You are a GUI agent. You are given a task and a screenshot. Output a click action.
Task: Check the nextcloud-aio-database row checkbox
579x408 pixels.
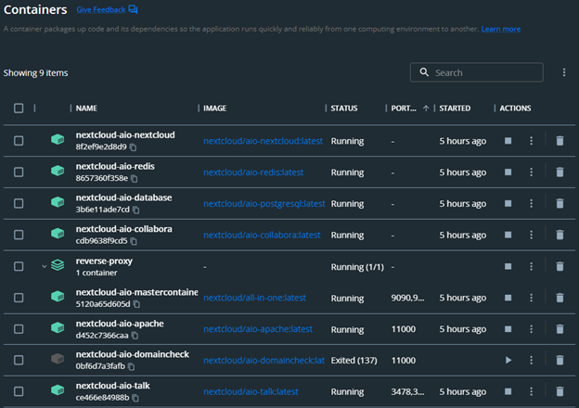coord(19,203)
